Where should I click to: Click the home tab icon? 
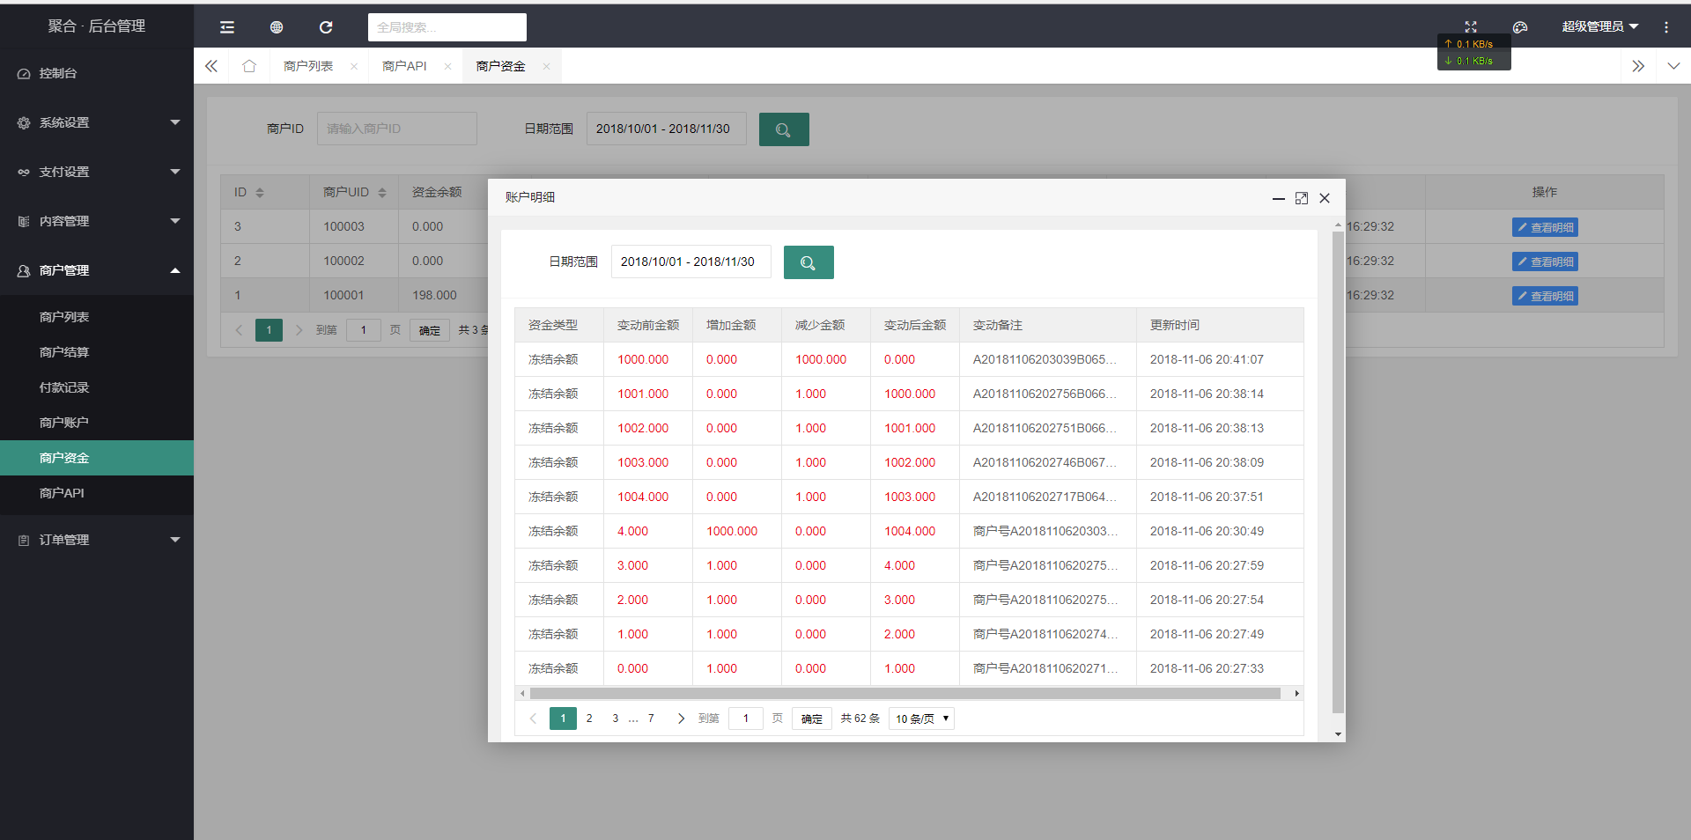[249, 66]
